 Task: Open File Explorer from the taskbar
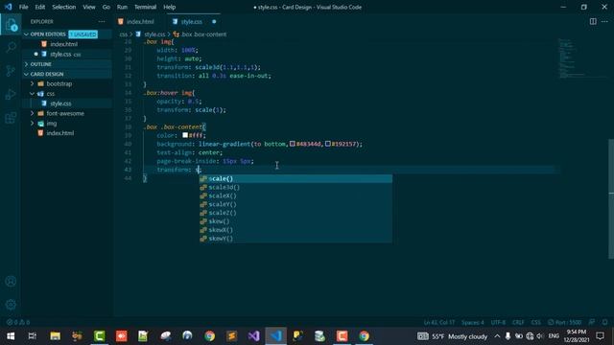pos(56,336)
